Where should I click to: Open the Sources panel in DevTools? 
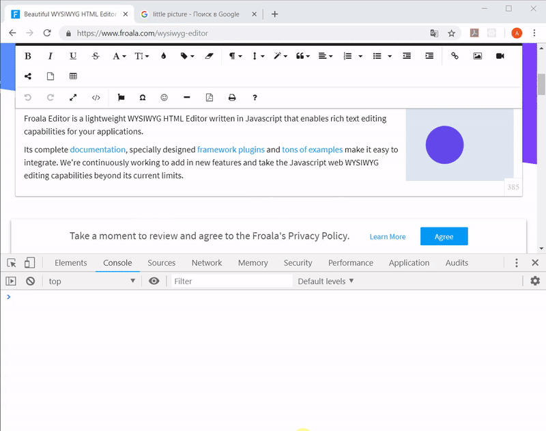tap(161, 262)
